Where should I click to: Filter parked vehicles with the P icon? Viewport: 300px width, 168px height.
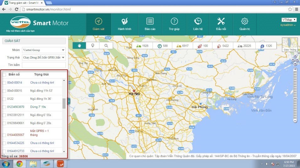click(x=159, y=46)
